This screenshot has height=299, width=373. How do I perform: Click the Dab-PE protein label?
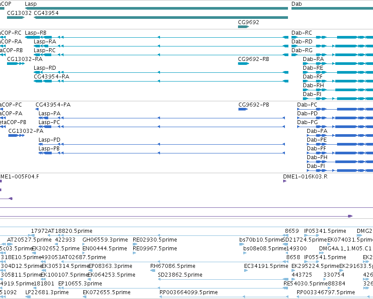[317, 140]
